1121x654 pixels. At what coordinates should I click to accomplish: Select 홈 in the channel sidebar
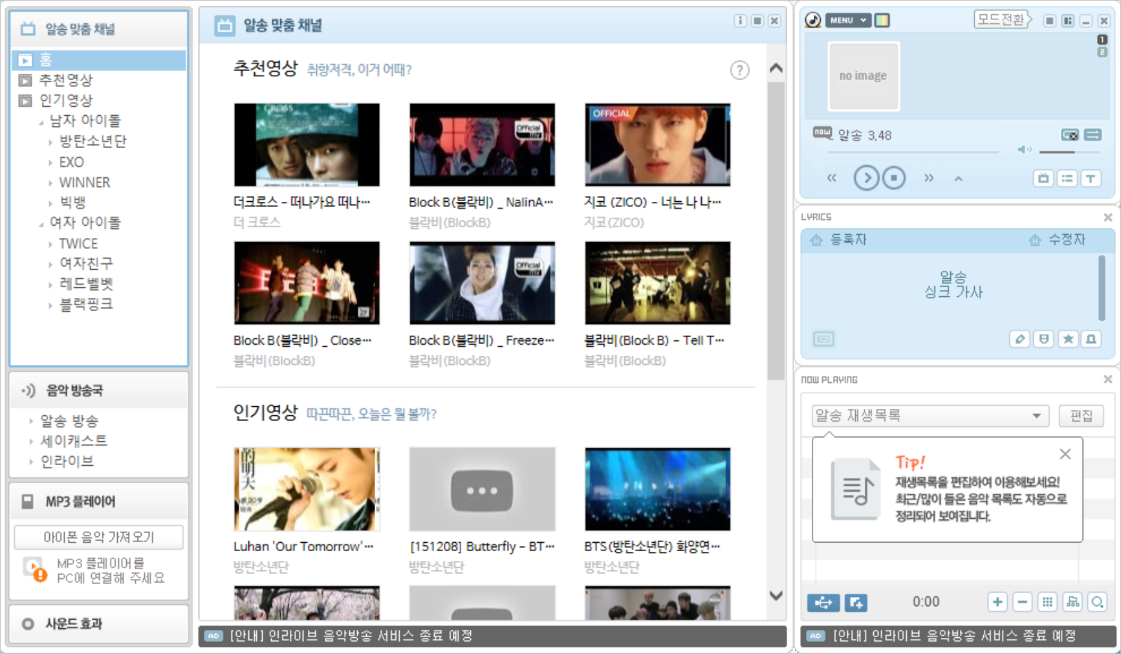[99, 60]
